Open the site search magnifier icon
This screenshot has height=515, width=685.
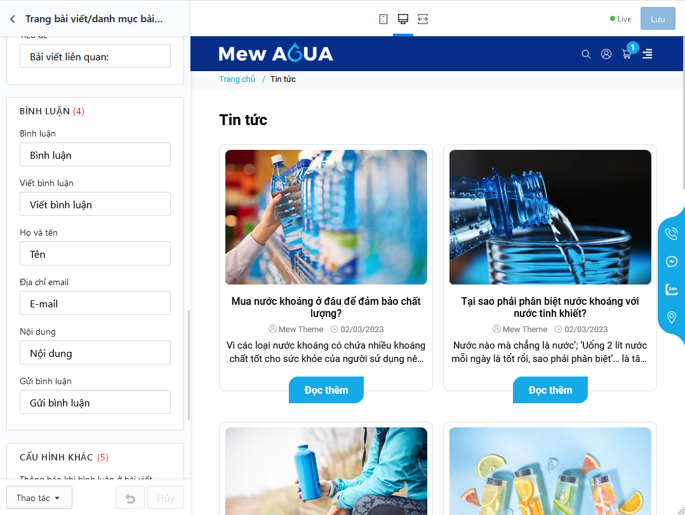coord(586,54)
